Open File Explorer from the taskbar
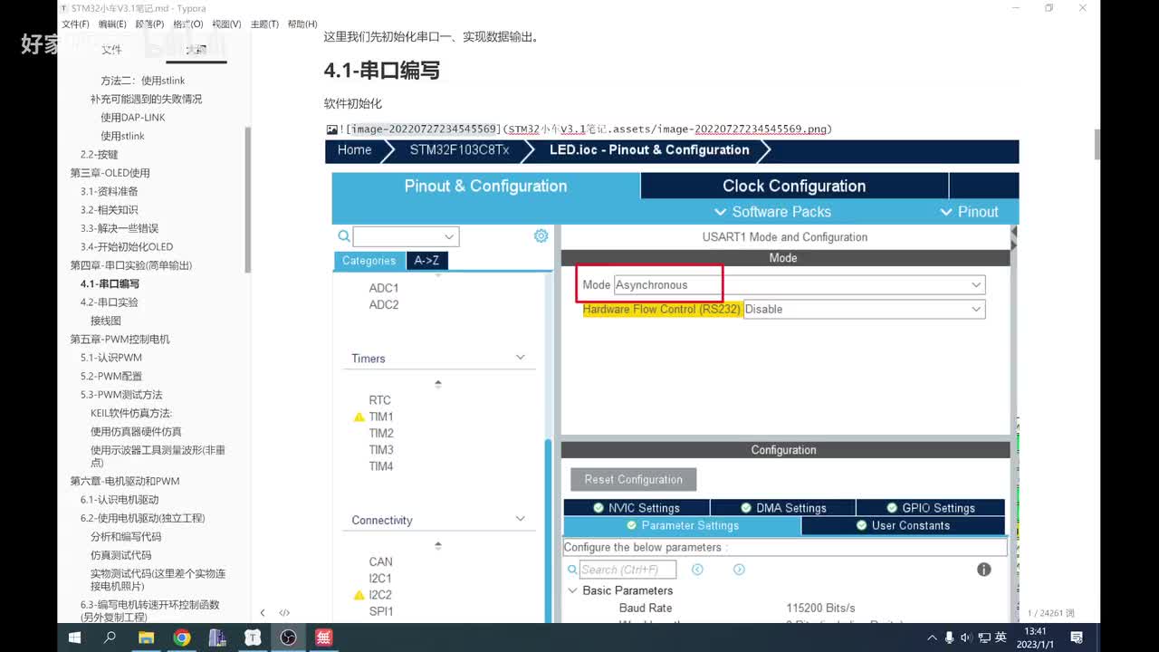The width and height of the screenshot is (1159, 652). point(146,638)
